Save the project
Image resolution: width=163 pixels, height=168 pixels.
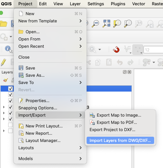click(x=50, y=68)
